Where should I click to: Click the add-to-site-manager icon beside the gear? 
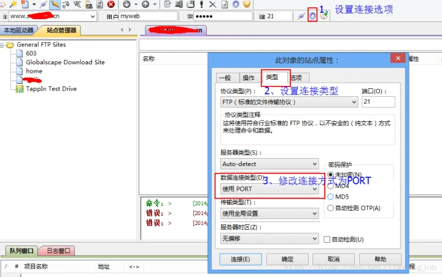[324, 16]
